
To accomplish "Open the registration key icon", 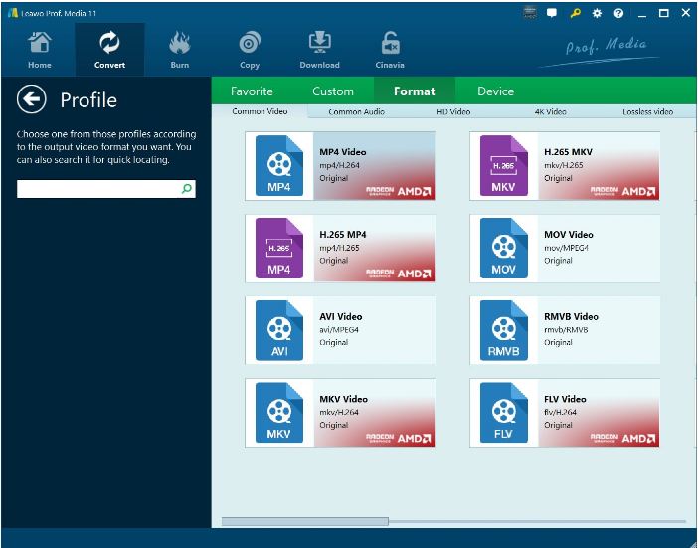I will [575, 13].
